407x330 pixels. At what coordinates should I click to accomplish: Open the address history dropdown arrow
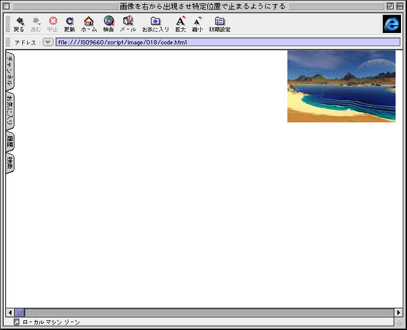(48, 42)
